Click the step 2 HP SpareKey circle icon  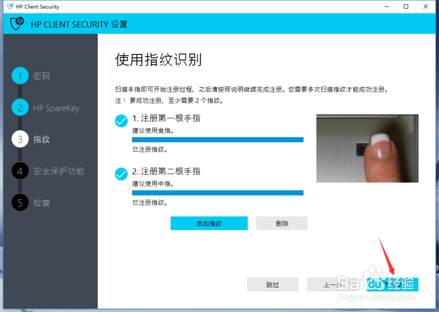coord(20,108)
